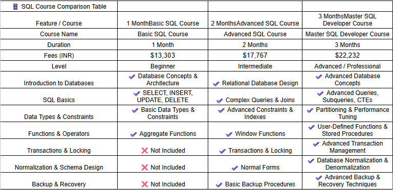The image size is (393, 190).
Task: Click checkmark next to Aggregate Functions
Action: (x=134, y=134)
